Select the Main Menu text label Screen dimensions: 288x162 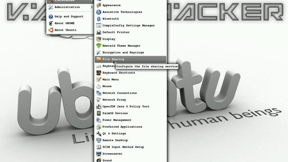(111, 80)
